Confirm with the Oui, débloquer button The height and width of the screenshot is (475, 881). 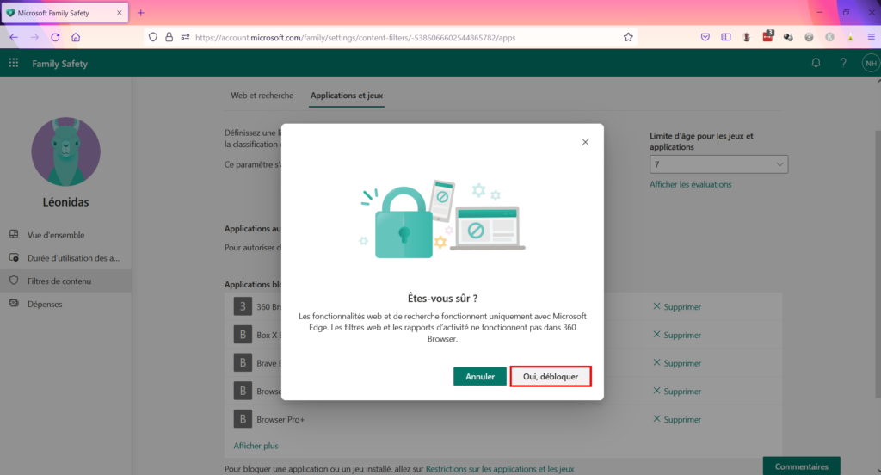point(551,377)
